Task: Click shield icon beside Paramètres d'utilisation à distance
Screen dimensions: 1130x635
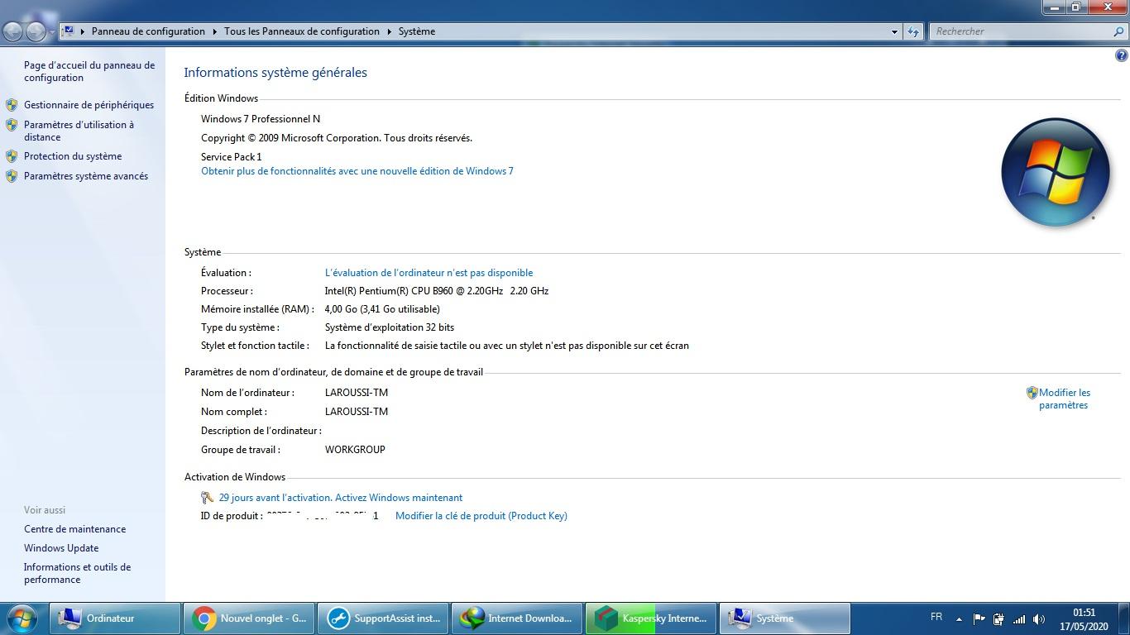Action: tap(12, 125)
